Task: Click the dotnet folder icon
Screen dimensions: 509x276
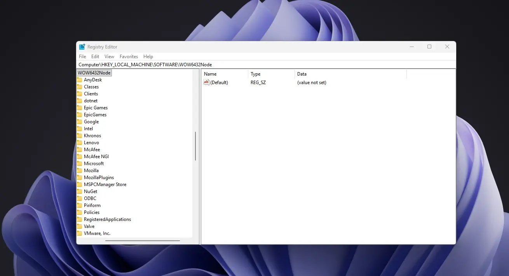Action: (79, 101)
